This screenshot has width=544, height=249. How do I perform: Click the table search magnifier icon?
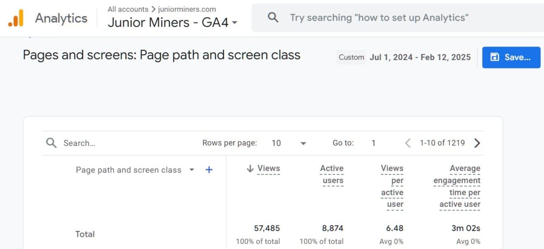51,143
